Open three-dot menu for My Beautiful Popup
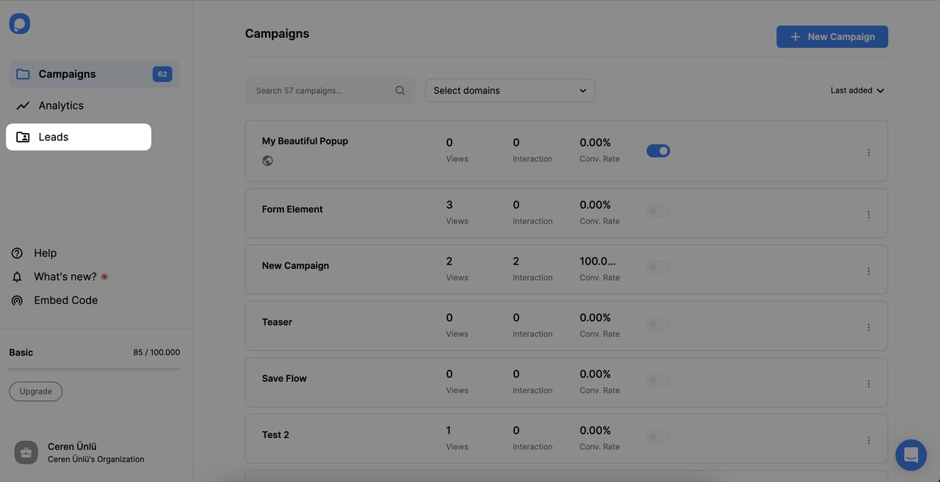 pyautogui.click(x=868, y=152)
